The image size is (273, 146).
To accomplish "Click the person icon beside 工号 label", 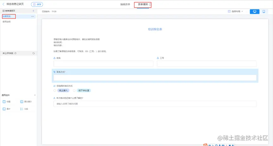I will [x=158, y=58].
